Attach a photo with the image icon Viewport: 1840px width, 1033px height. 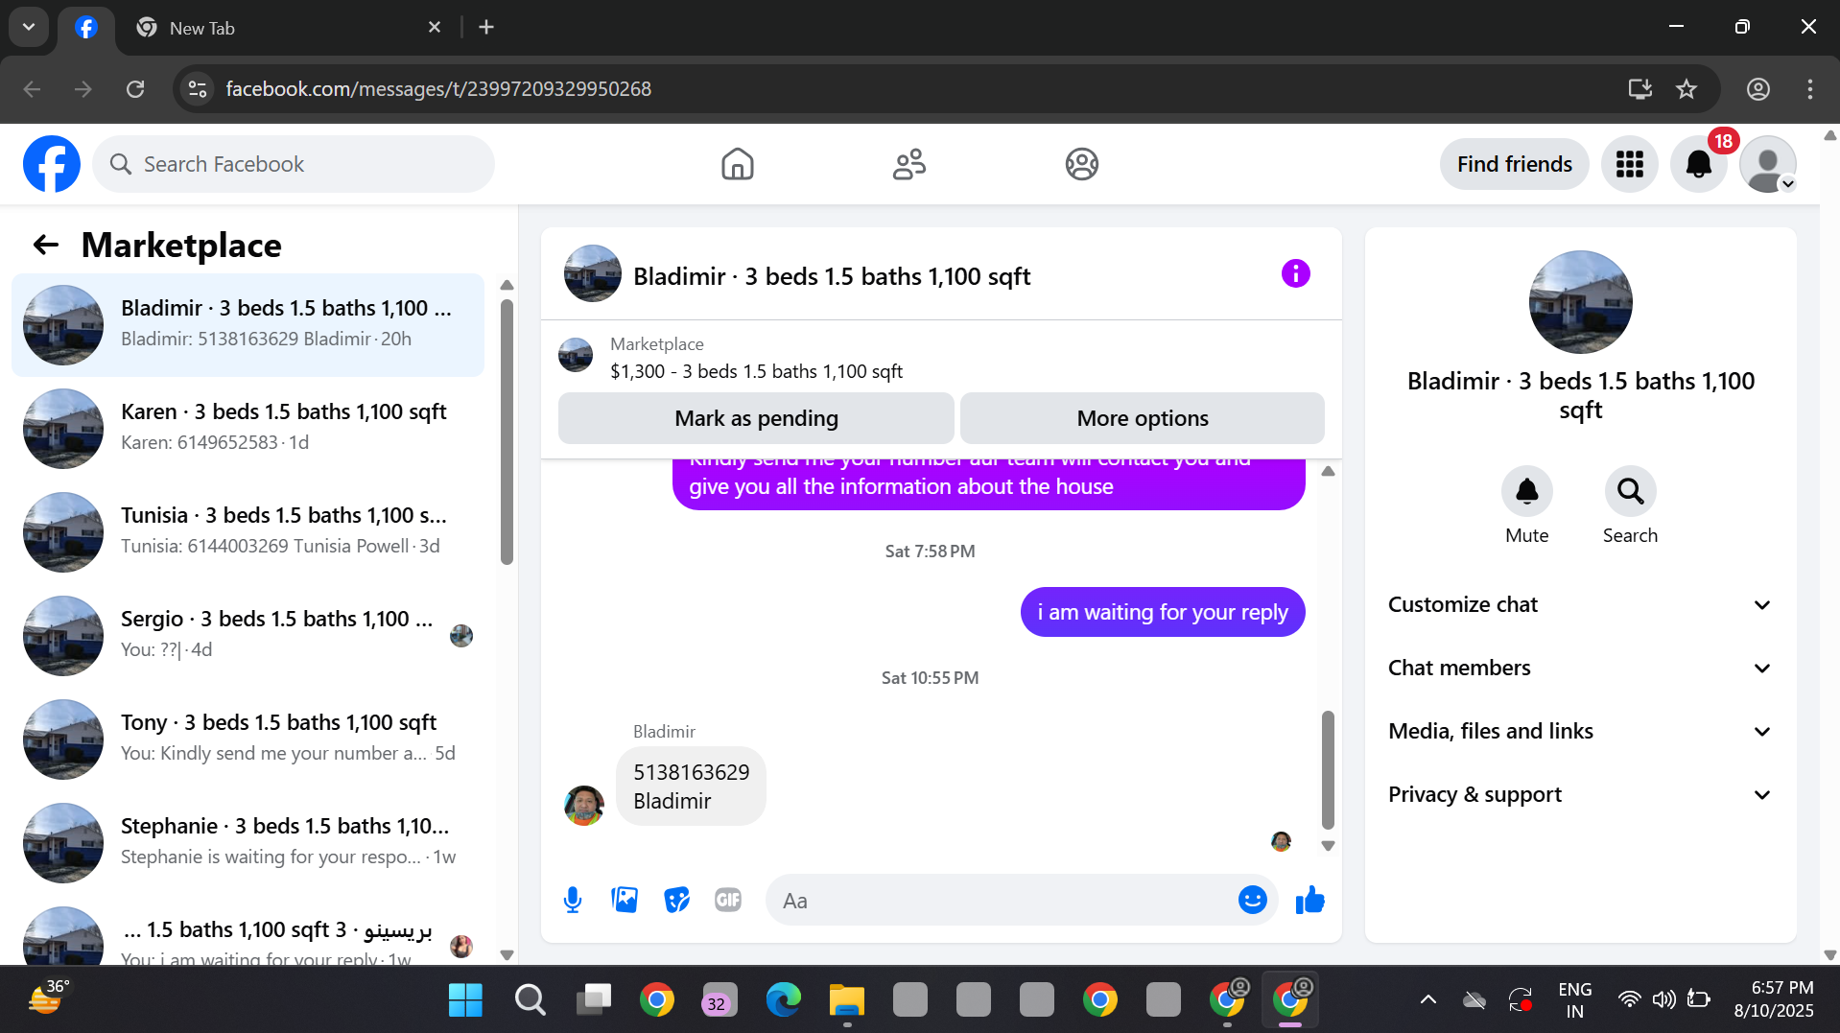(625, 900)
